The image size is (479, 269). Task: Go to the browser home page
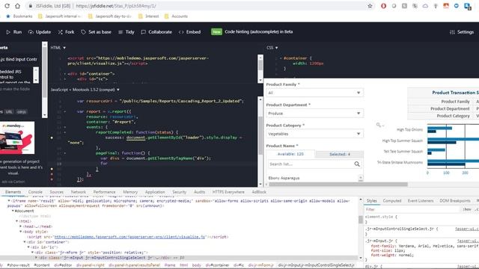18,6
